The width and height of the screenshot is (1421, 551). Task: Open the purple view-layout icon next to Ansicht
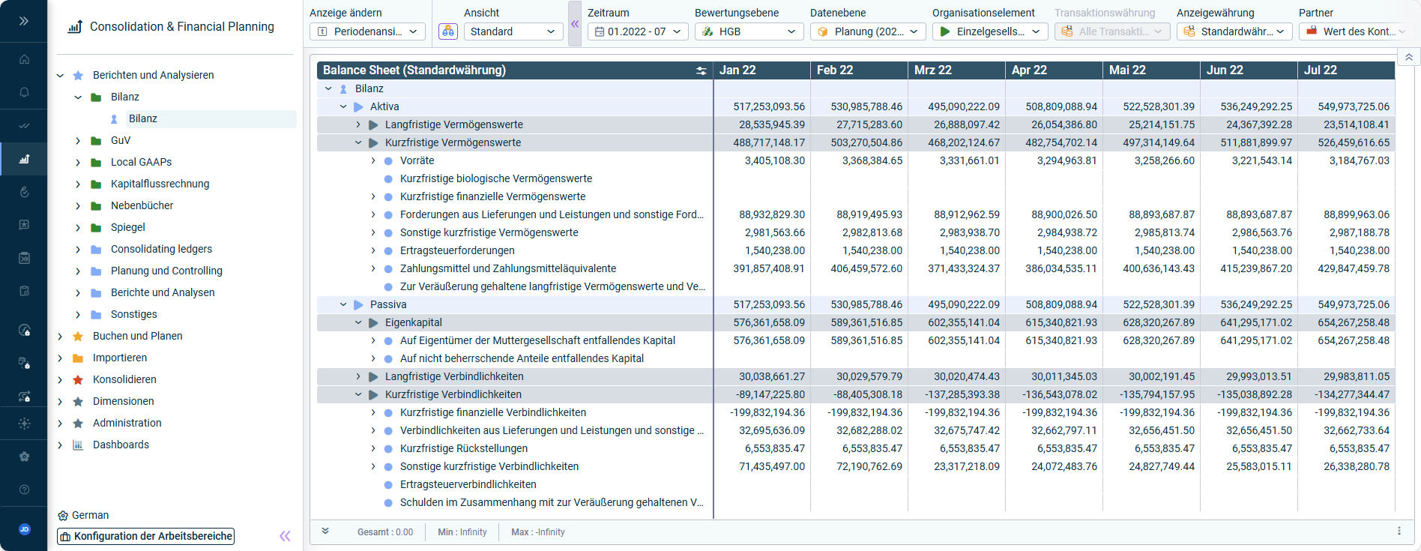(x=448, y=31)
